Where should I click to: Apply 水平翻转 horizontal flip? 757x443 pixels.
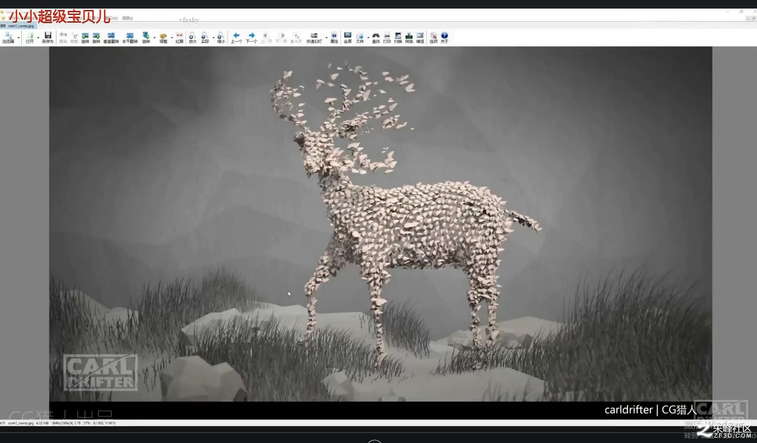[x=130, y=38]
